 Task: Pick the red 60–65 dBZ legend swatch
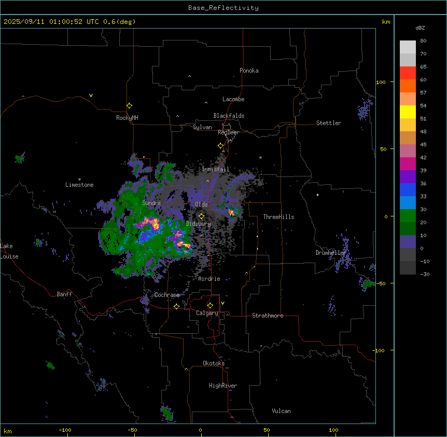pos(408,73)
